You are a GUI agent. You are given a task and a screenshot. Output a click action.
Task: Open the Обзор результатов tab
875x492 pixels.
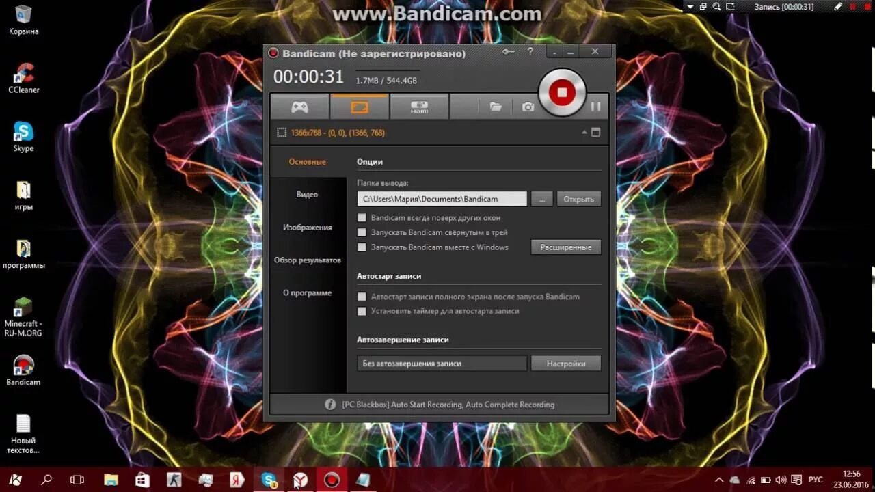[308, 260]
